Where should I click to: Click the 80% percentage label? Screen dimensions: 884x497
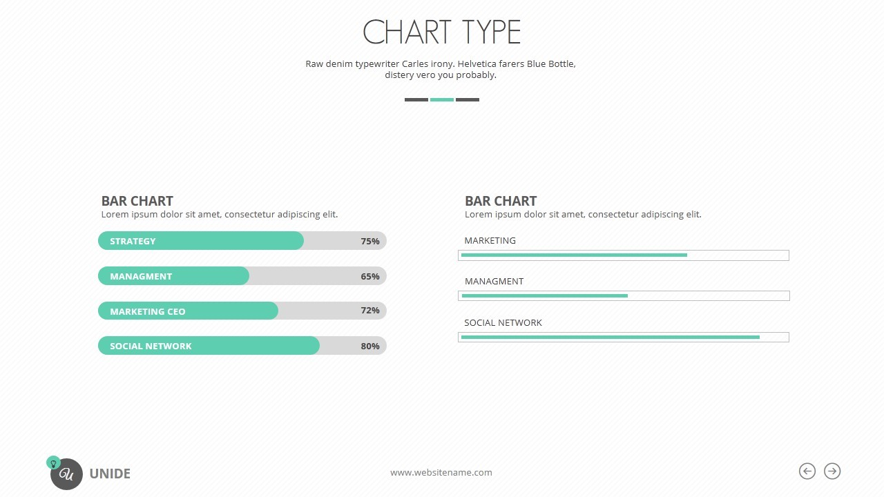click(370, 346)
